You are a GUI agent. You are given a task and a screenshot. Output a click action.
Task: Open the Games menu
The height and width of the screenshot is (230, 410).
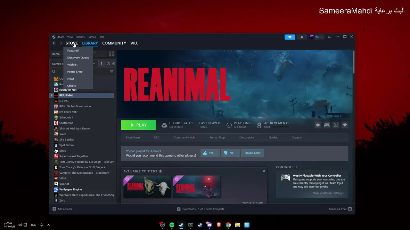click(x=92, y=37)
